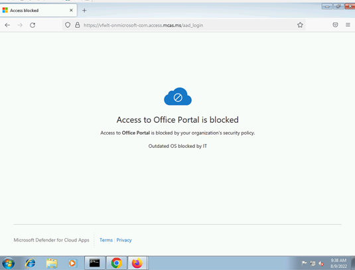355x270 pixels.
Task: Open Windows Explorer folder icon
Action: point(52,263)
